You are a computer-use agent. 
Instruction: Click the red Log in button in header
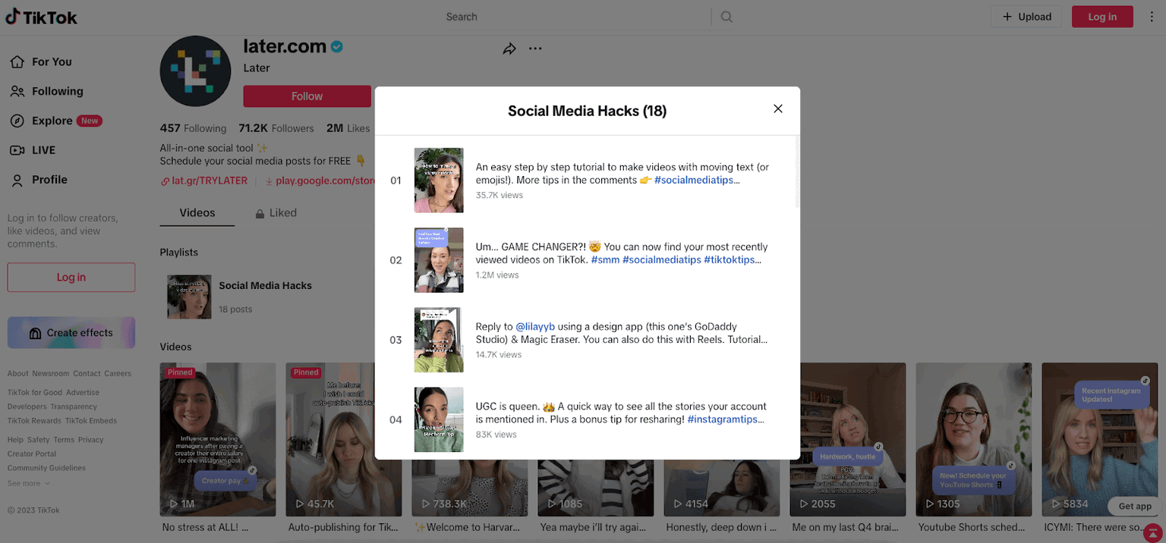coord(1101,17)
